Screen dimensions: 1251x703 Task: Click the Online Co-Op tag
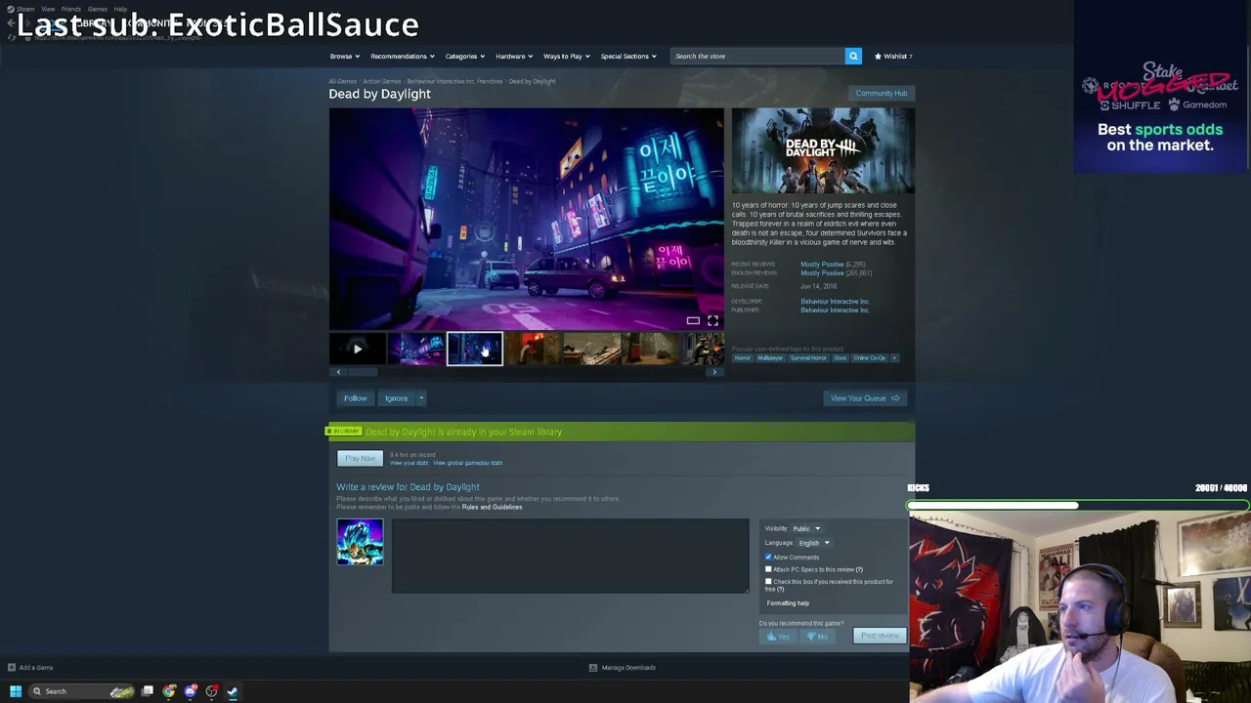(x=869, y=358)
